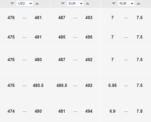Open the RUB currency dropdown
151x122 pixels.
coord(126,3)
